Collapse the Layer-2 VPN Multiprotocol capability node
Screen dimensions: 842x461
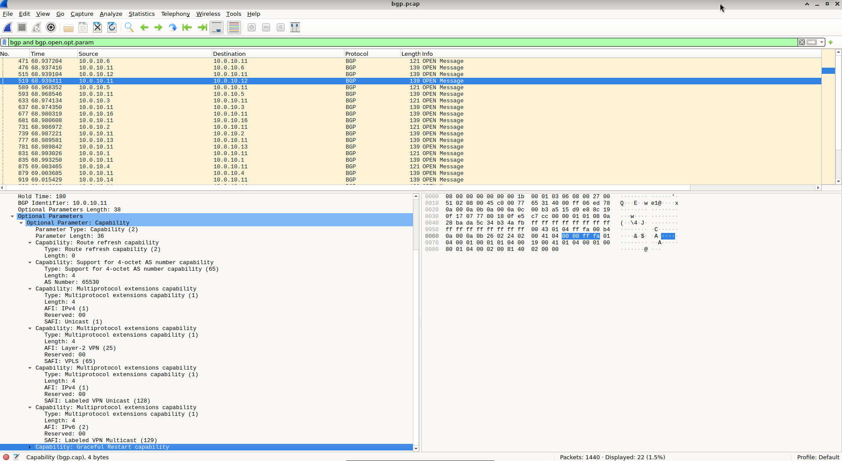30,328
